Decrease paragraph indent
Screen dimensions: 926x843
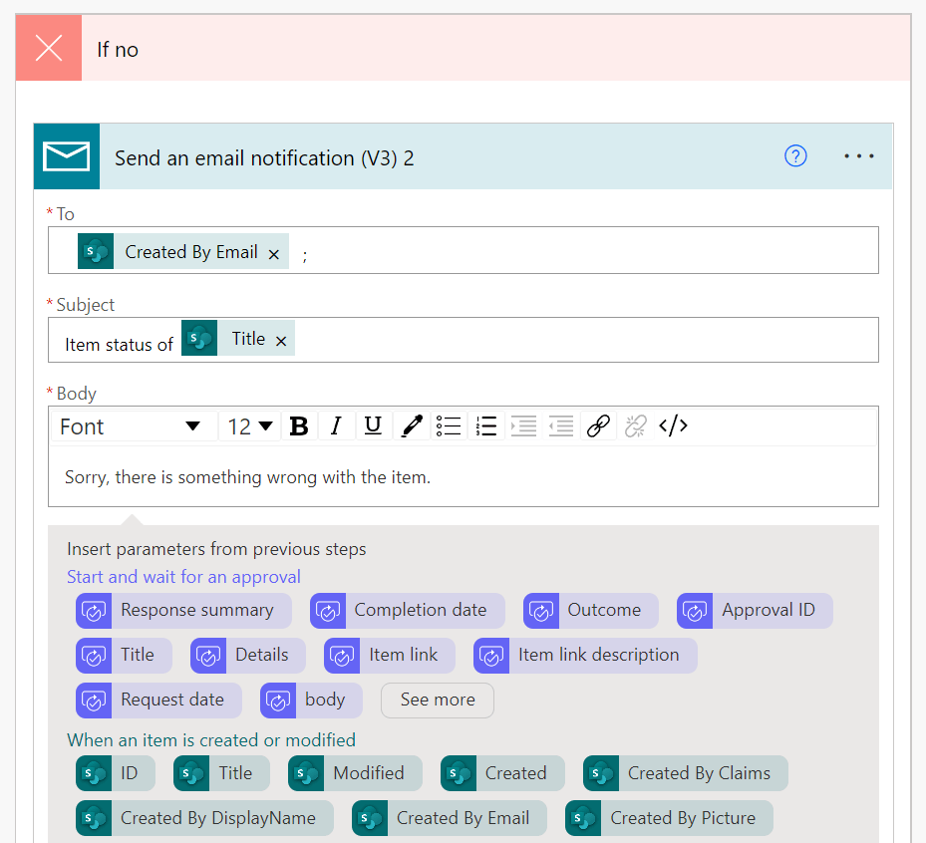561,426
